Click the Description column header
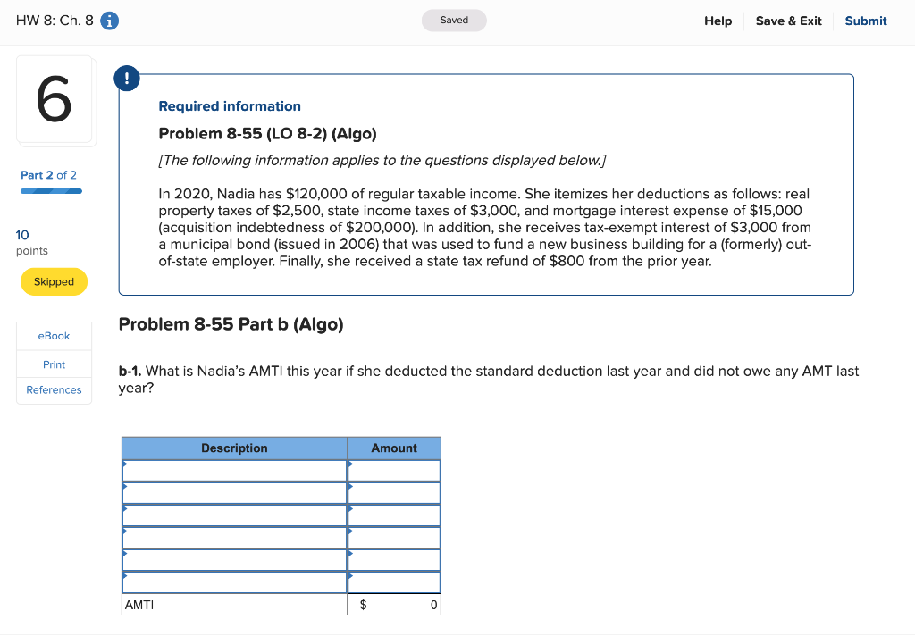Image resolution: width=915 pixels, height=636 pixels. 233,448
